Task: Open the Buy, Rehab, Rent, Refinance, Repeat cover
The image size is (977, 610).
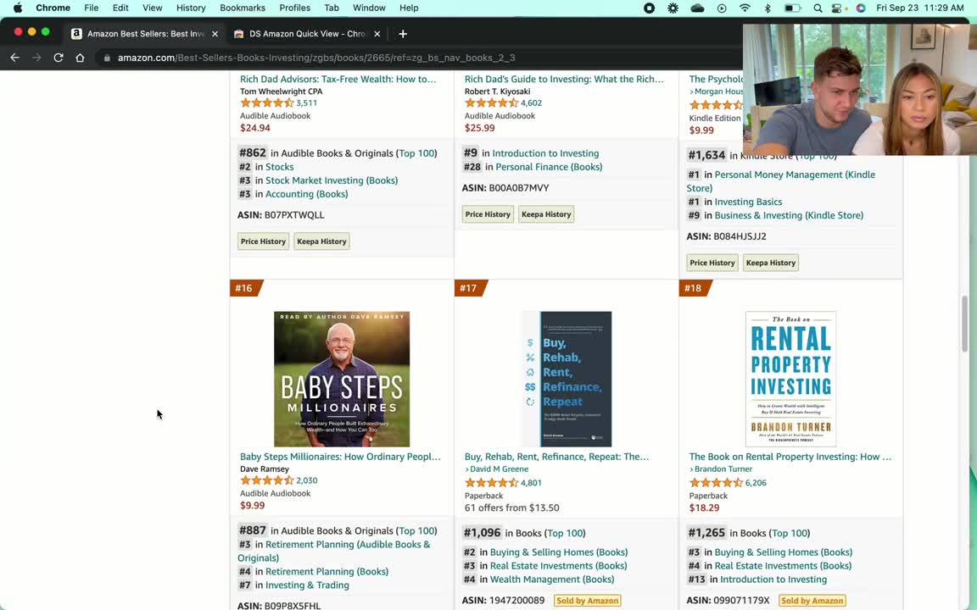Action: click(567, 379)
